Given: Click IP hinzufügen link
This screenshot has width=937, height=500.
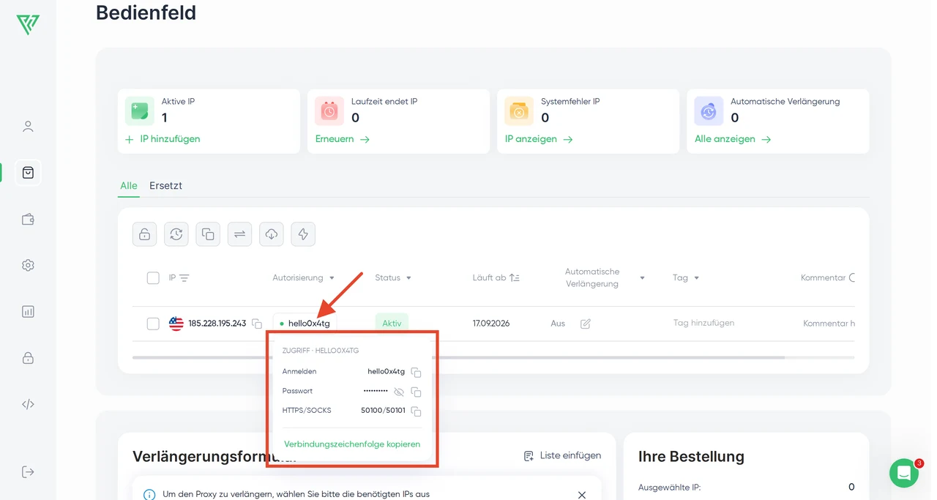Looking at the screenshot, I should [x=163, y=139].
